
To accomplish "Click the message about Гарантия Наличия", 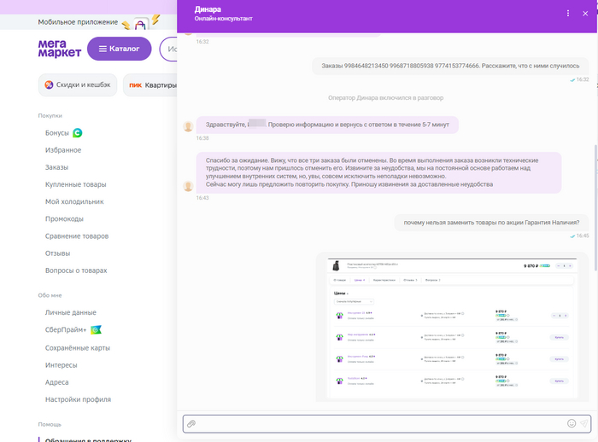I will coord(491,223).
